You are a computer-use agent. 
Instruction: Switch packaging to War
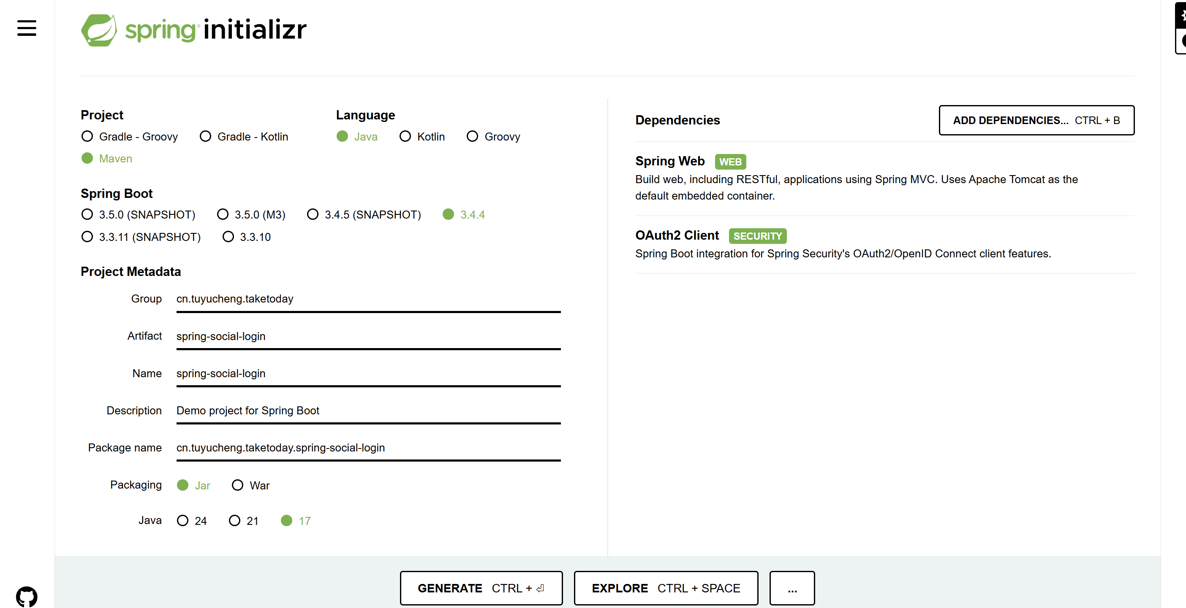click(237, 485)
